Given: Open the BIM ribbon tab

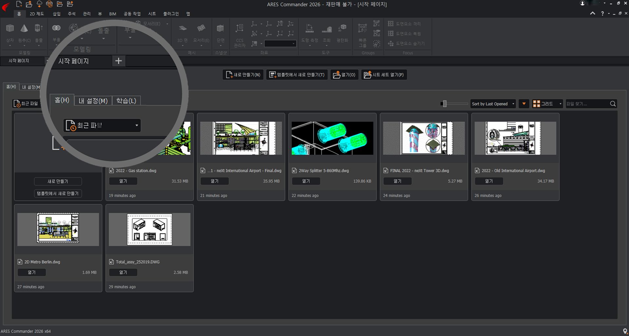Looking at the screenshot, I should click(x=113, y=14).
